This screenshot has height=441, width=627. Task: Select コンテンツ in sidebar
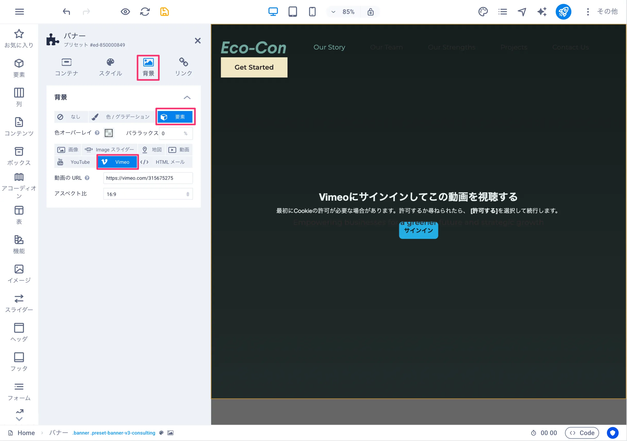(19, 127)
